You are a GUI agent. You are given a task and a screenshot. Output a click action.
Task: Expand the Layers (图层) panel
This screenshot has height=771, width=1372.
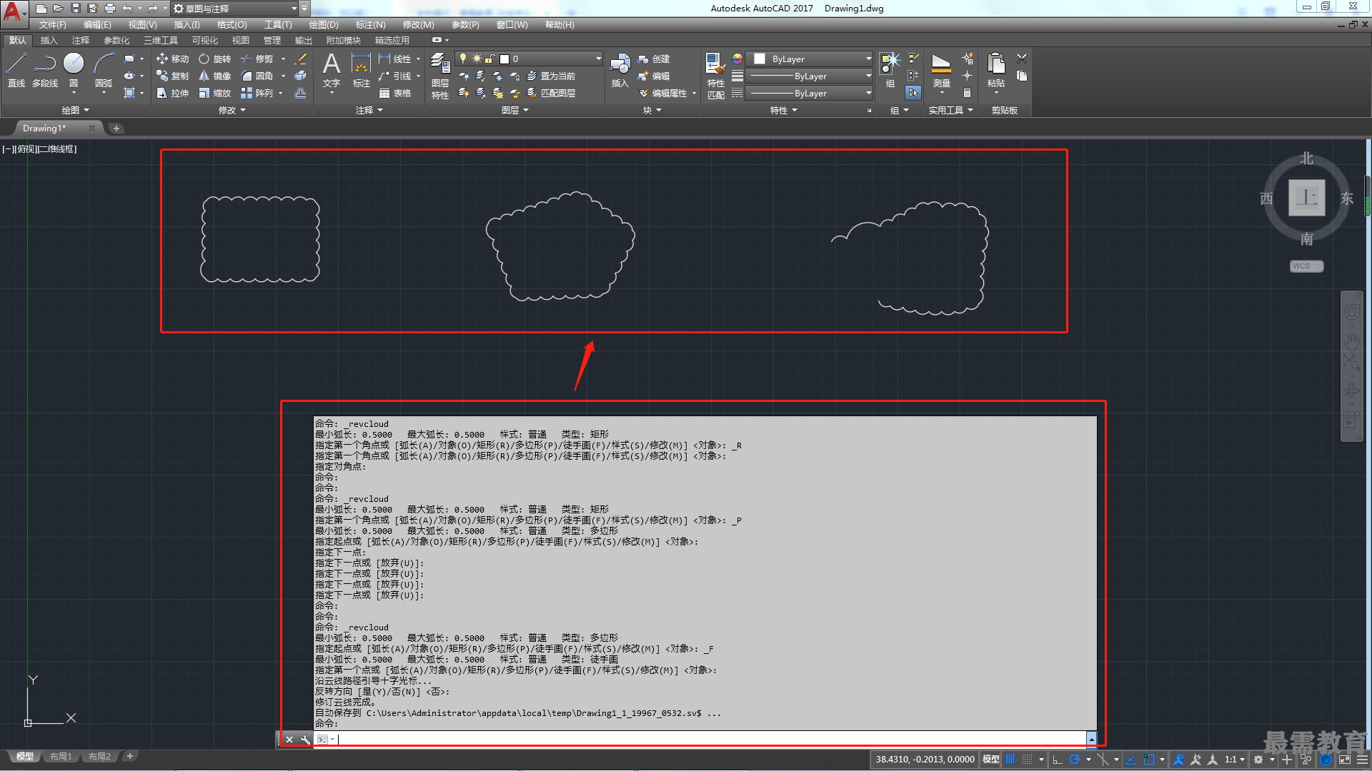point(514,110)
